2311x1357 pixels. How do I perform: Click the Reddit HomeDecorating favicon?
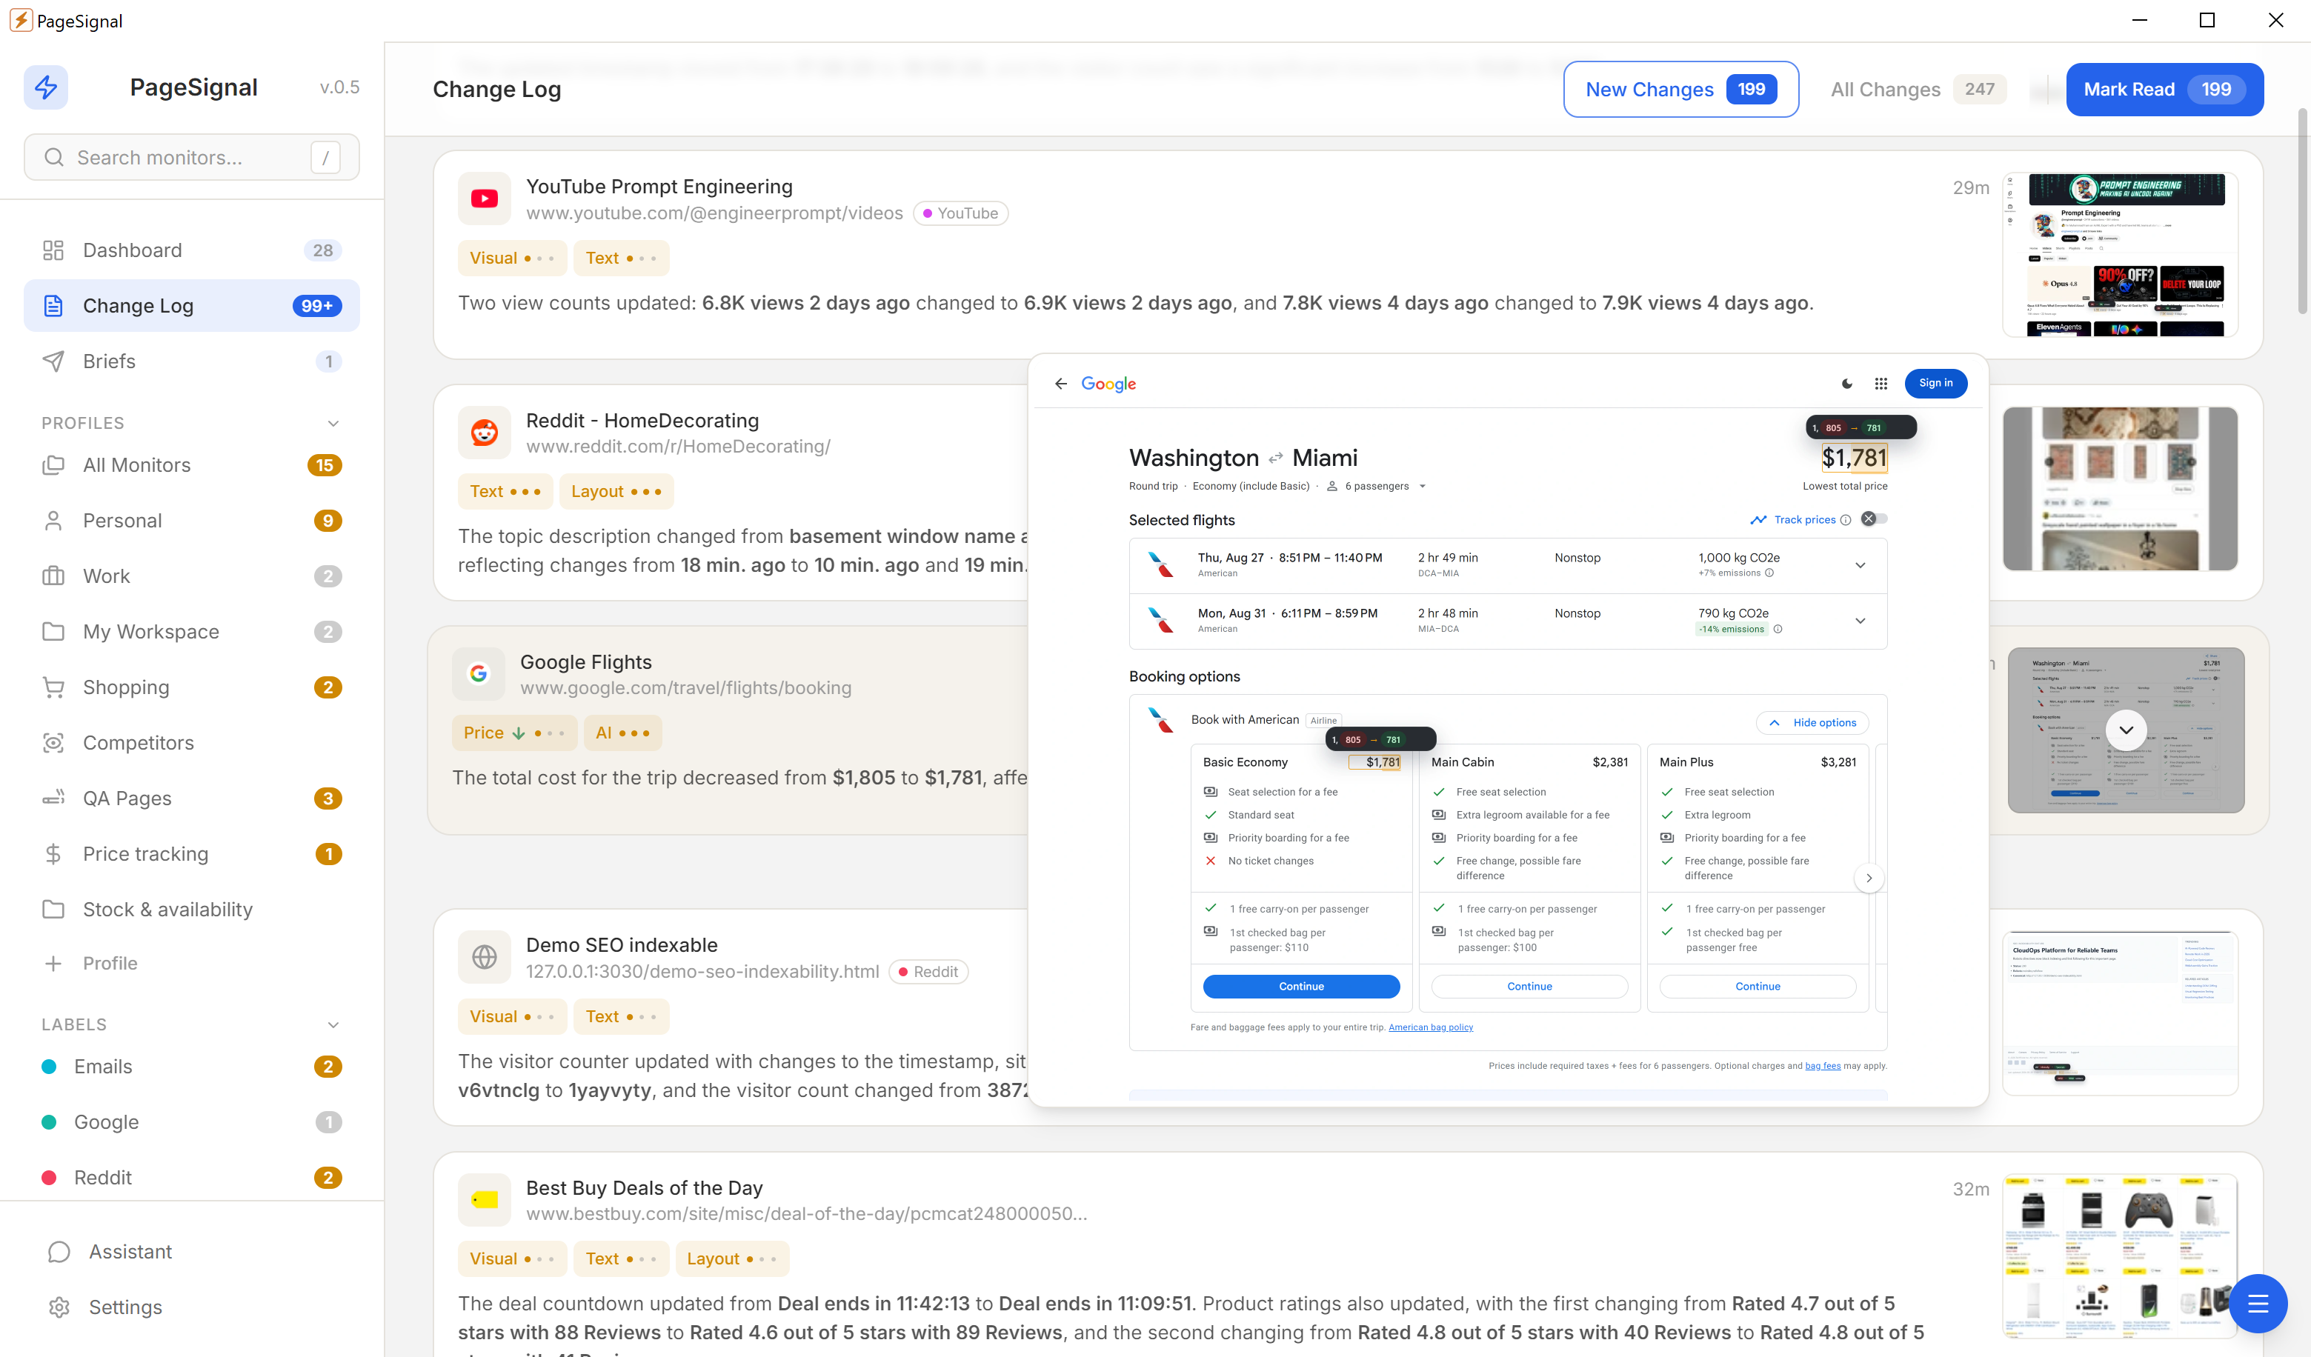click(x=485, y=433)
